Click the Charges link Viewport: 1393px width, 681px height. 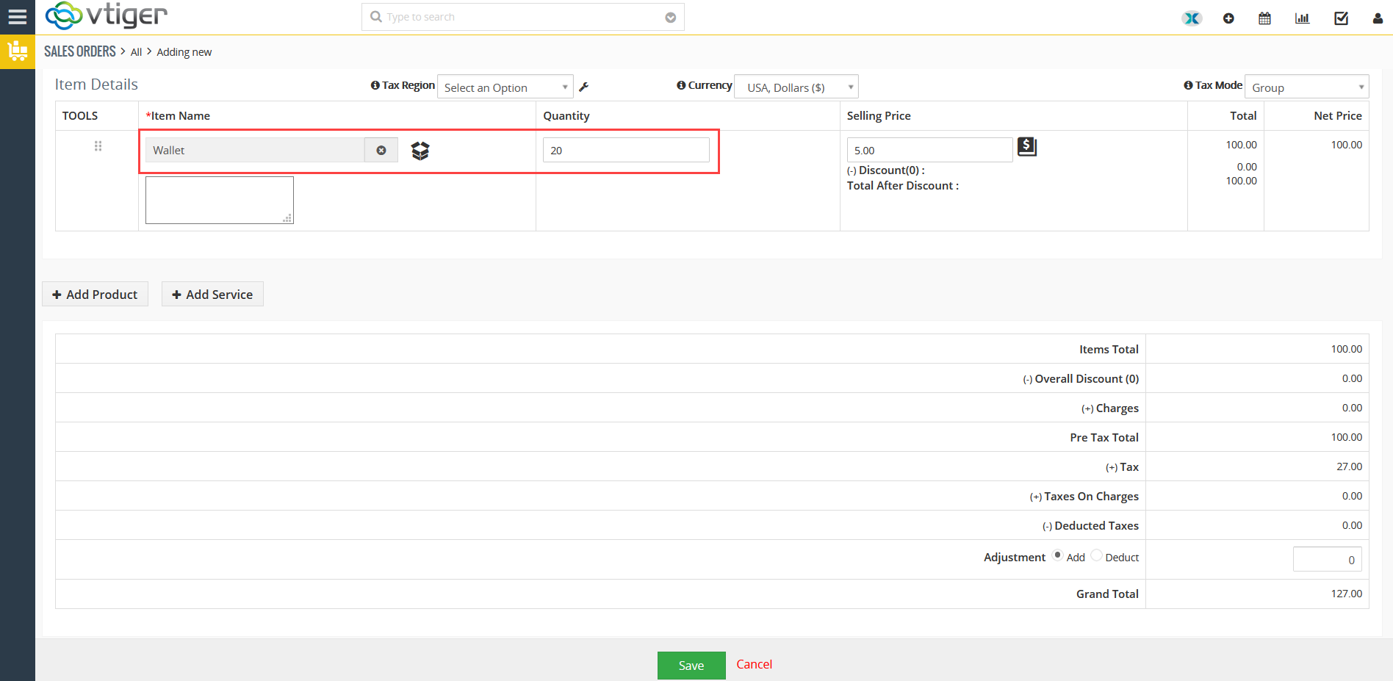1117,408
